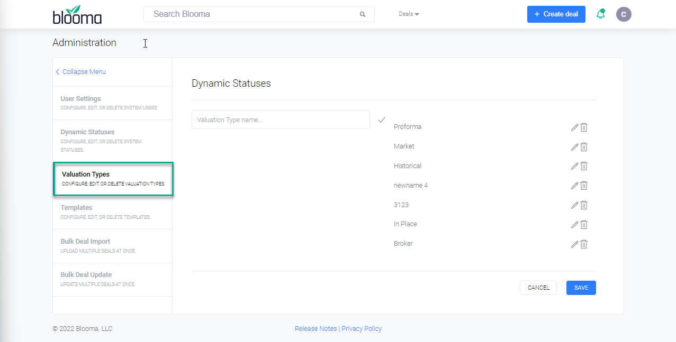
Task: Focus the Valuation Type name field
Action: point(281,119)
